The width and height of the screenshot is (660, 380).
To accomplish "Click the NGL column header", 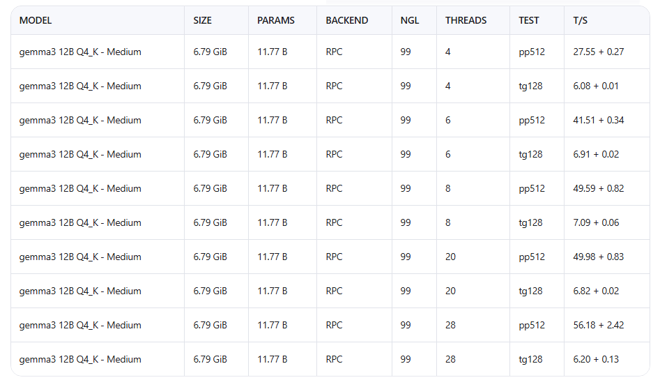I will click(410, 20).
